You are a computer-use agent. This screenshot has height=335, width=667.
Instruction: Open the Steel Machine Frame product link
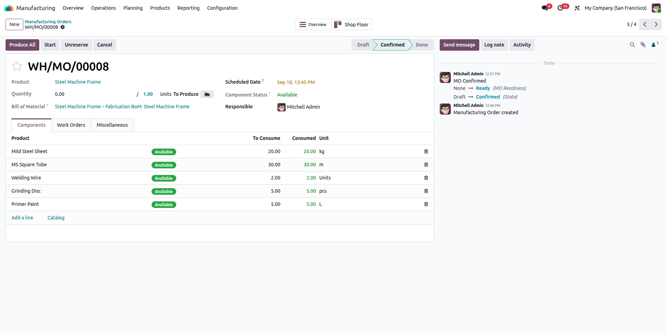click(78, 82)
